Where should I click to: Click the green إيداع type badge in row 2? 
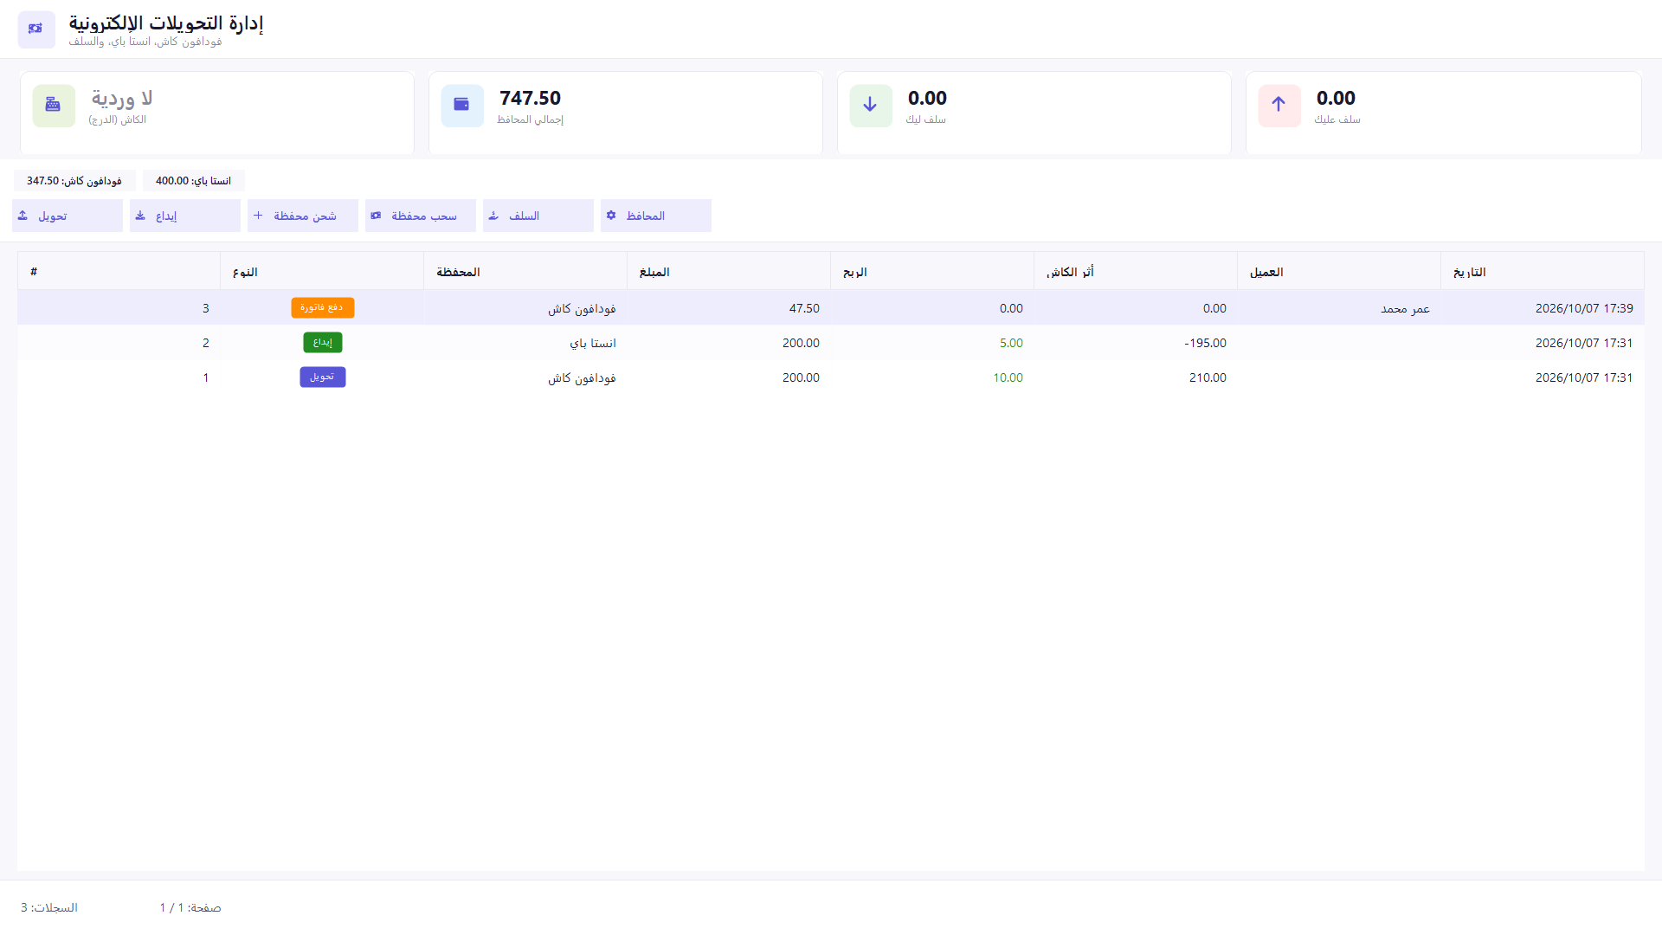click(323, 342)
